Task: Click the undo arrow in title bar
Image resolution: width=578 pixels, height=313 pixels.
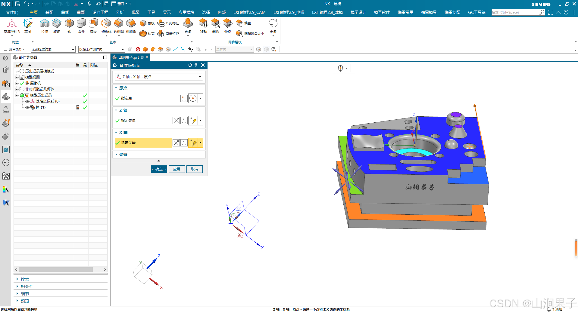Action: point(27,4)
